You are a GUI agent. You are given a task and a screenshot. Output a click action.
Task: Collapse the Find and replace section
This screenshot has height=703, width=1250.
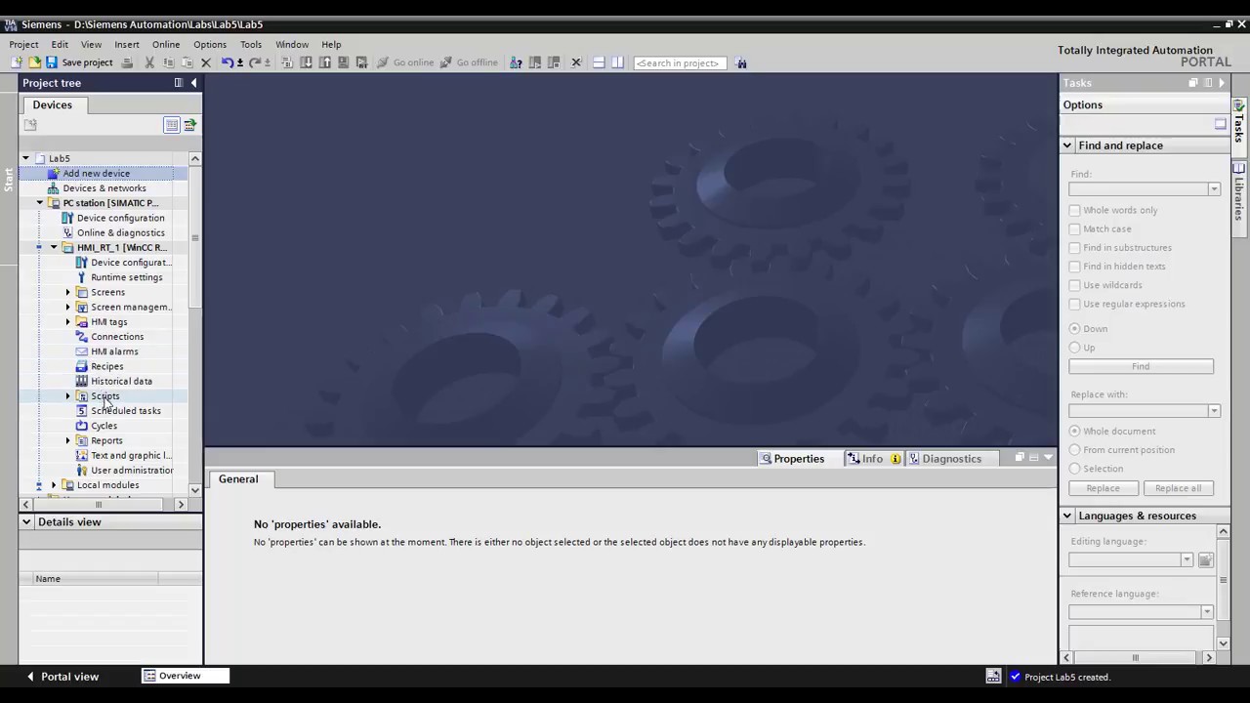tap(1067, 145)
